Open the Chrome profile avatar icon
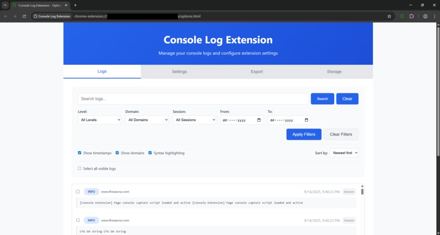 click(x=425, y=16)
